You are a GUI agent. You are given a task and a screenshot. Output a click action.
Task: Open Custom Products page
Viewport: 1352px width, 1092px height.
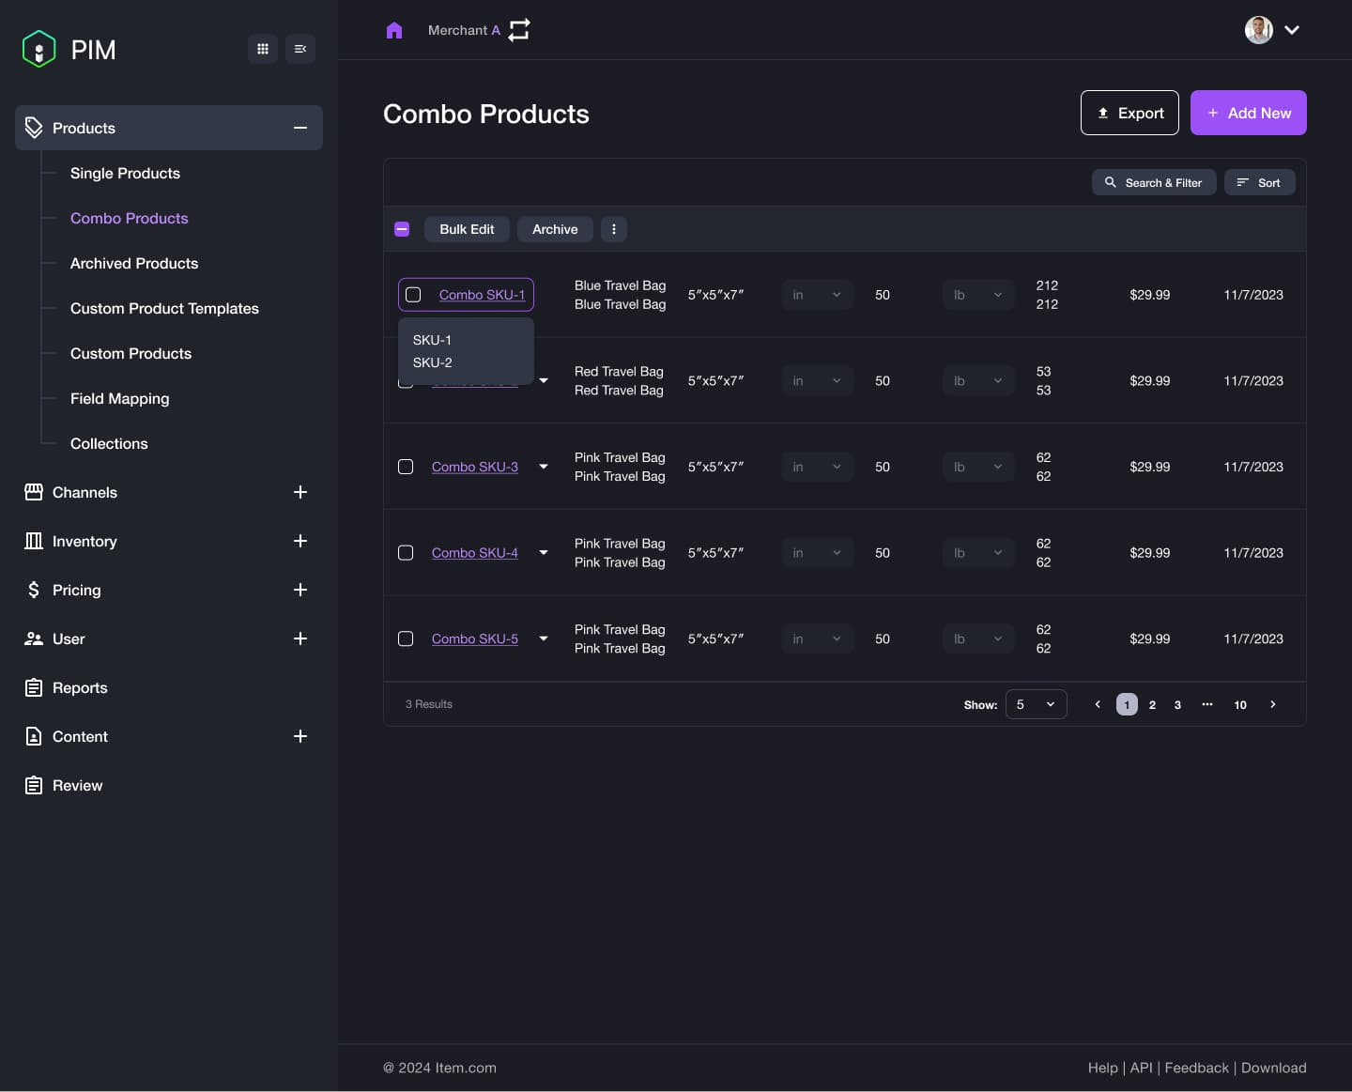pos(131,353)
